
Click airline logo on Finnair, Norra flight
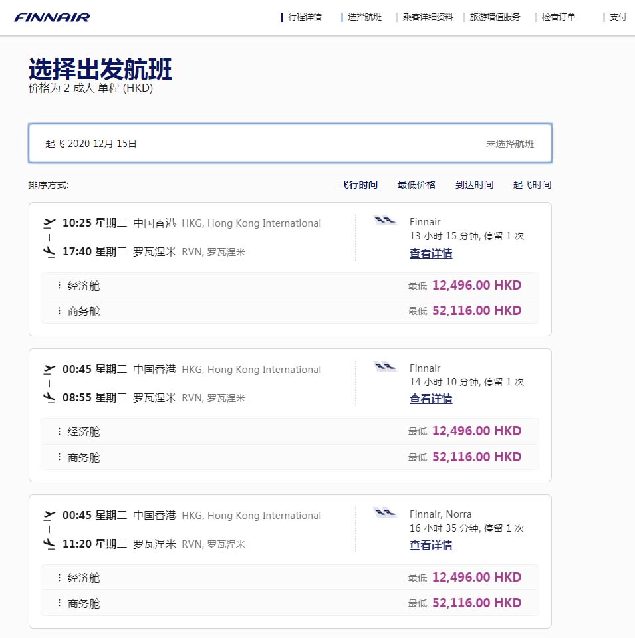[385, 512]
